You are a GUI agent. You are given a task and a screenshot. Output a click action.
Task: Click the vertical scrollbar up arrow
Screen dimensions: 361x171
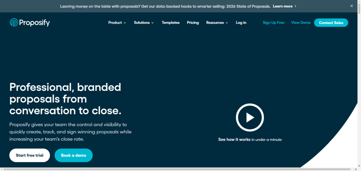pyautogui.click(x=359, y=2)
